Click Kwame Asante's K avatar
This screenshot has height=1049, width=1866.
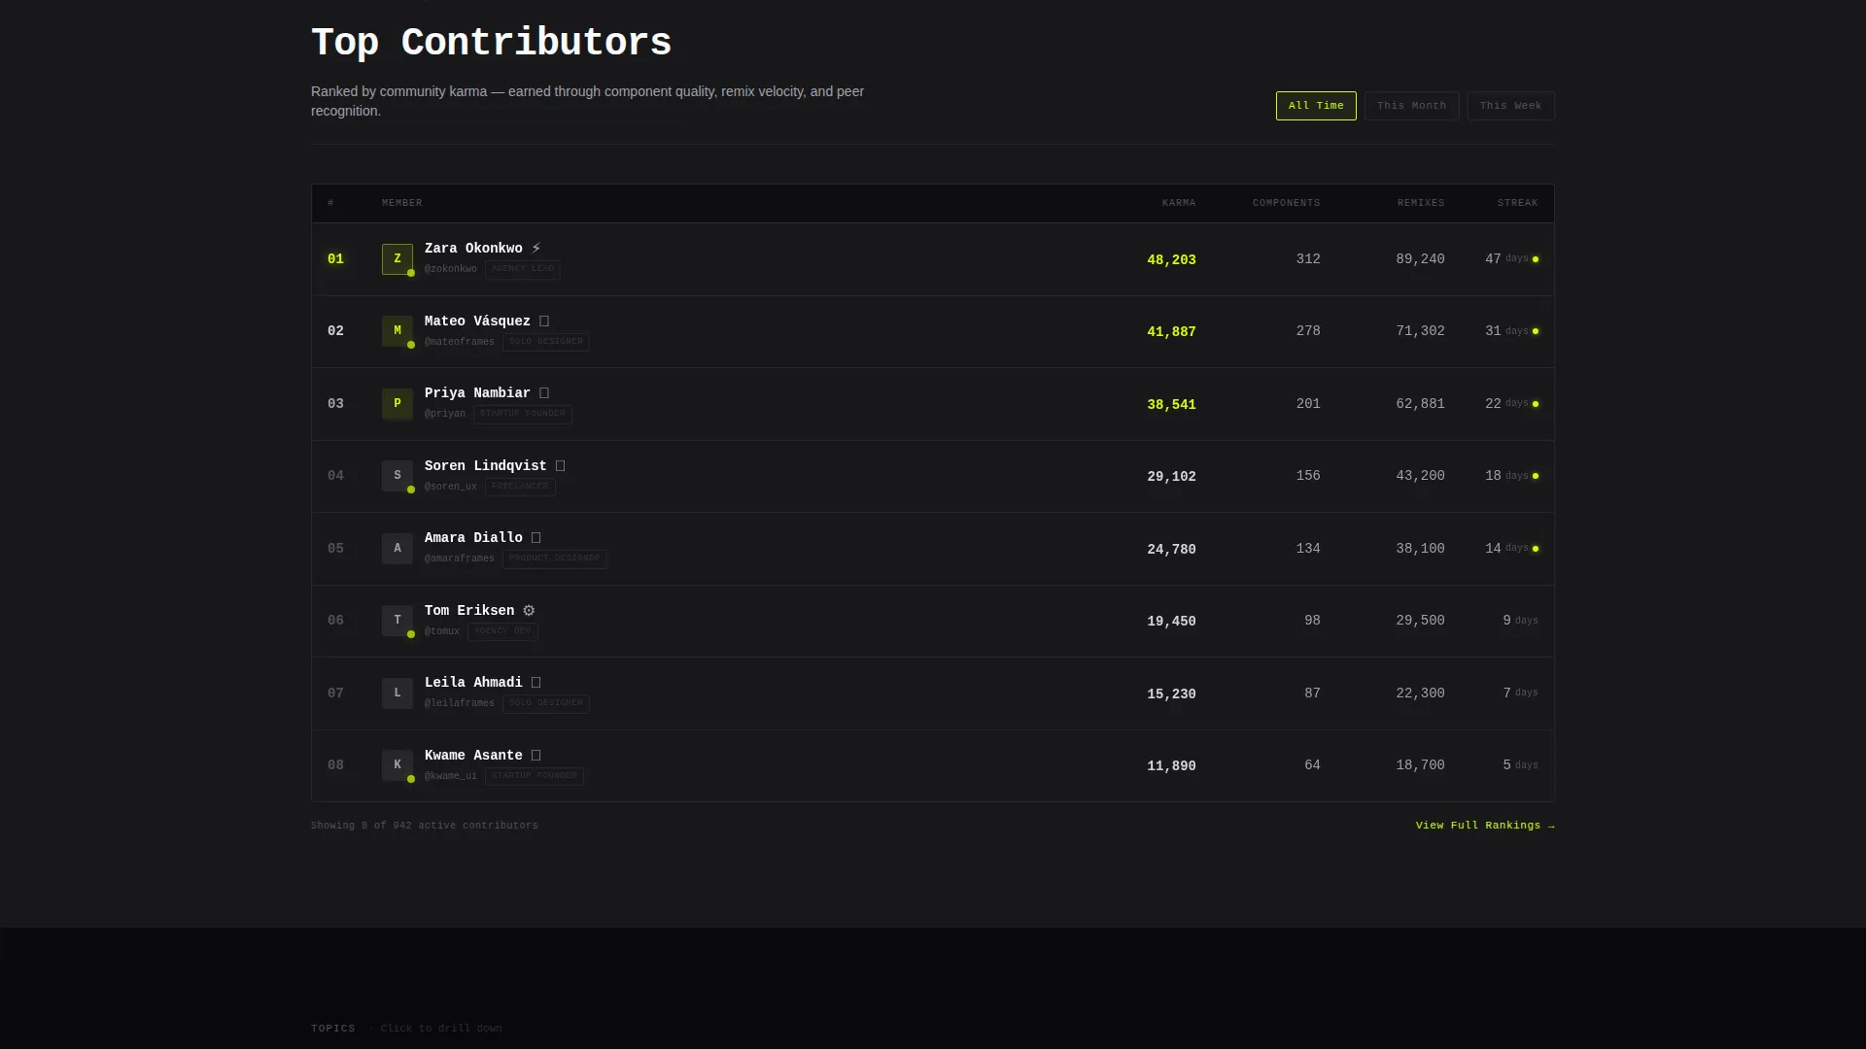(397, 765)
